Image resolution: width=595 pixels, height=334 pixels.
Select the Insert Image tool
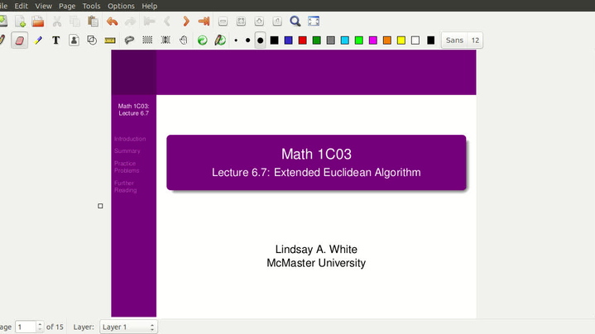click(74, 41)
